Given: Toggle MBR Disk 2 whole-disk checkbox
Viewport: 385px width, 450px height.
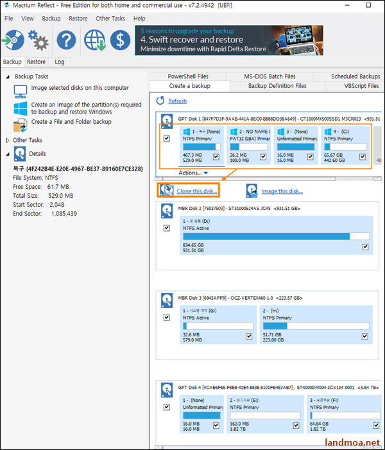Looking at the screenshot, I should pos(167,228).
